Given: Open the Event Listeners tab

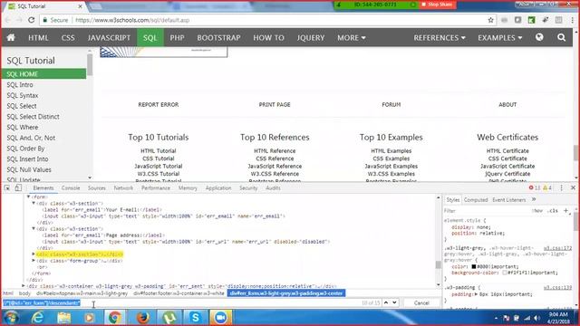Looking at the screenshot, I should (508, 199).
